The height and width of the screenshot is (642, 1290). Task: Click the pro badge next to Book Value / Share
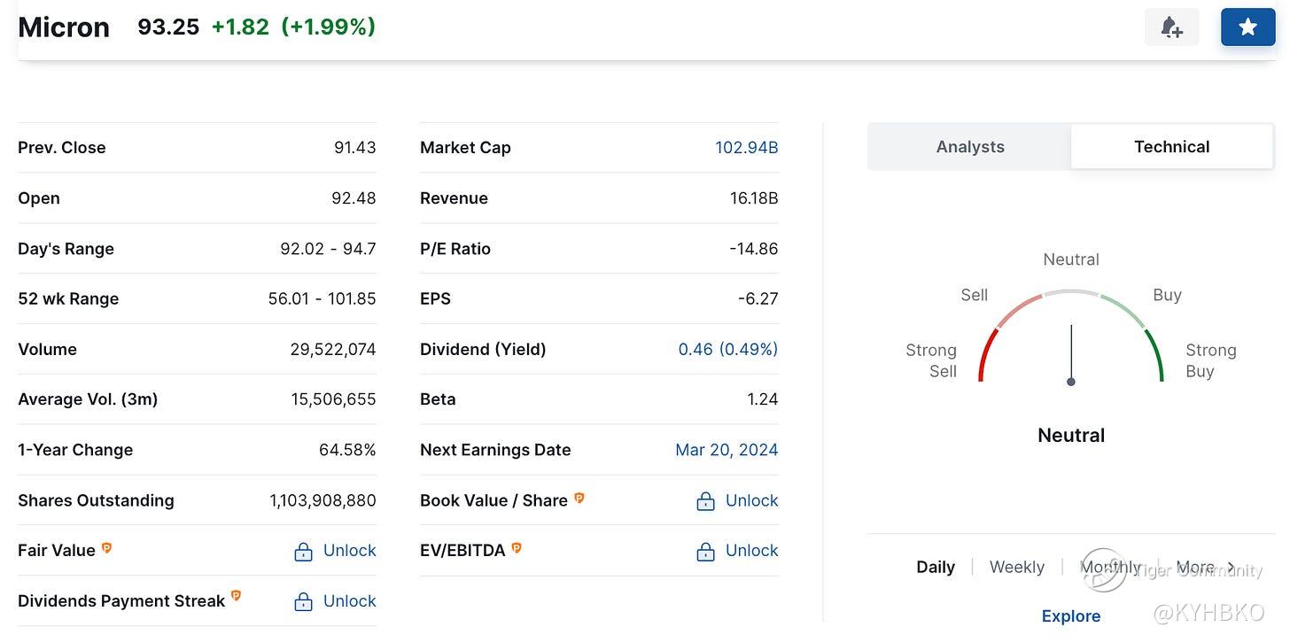[x=579, y=498]
